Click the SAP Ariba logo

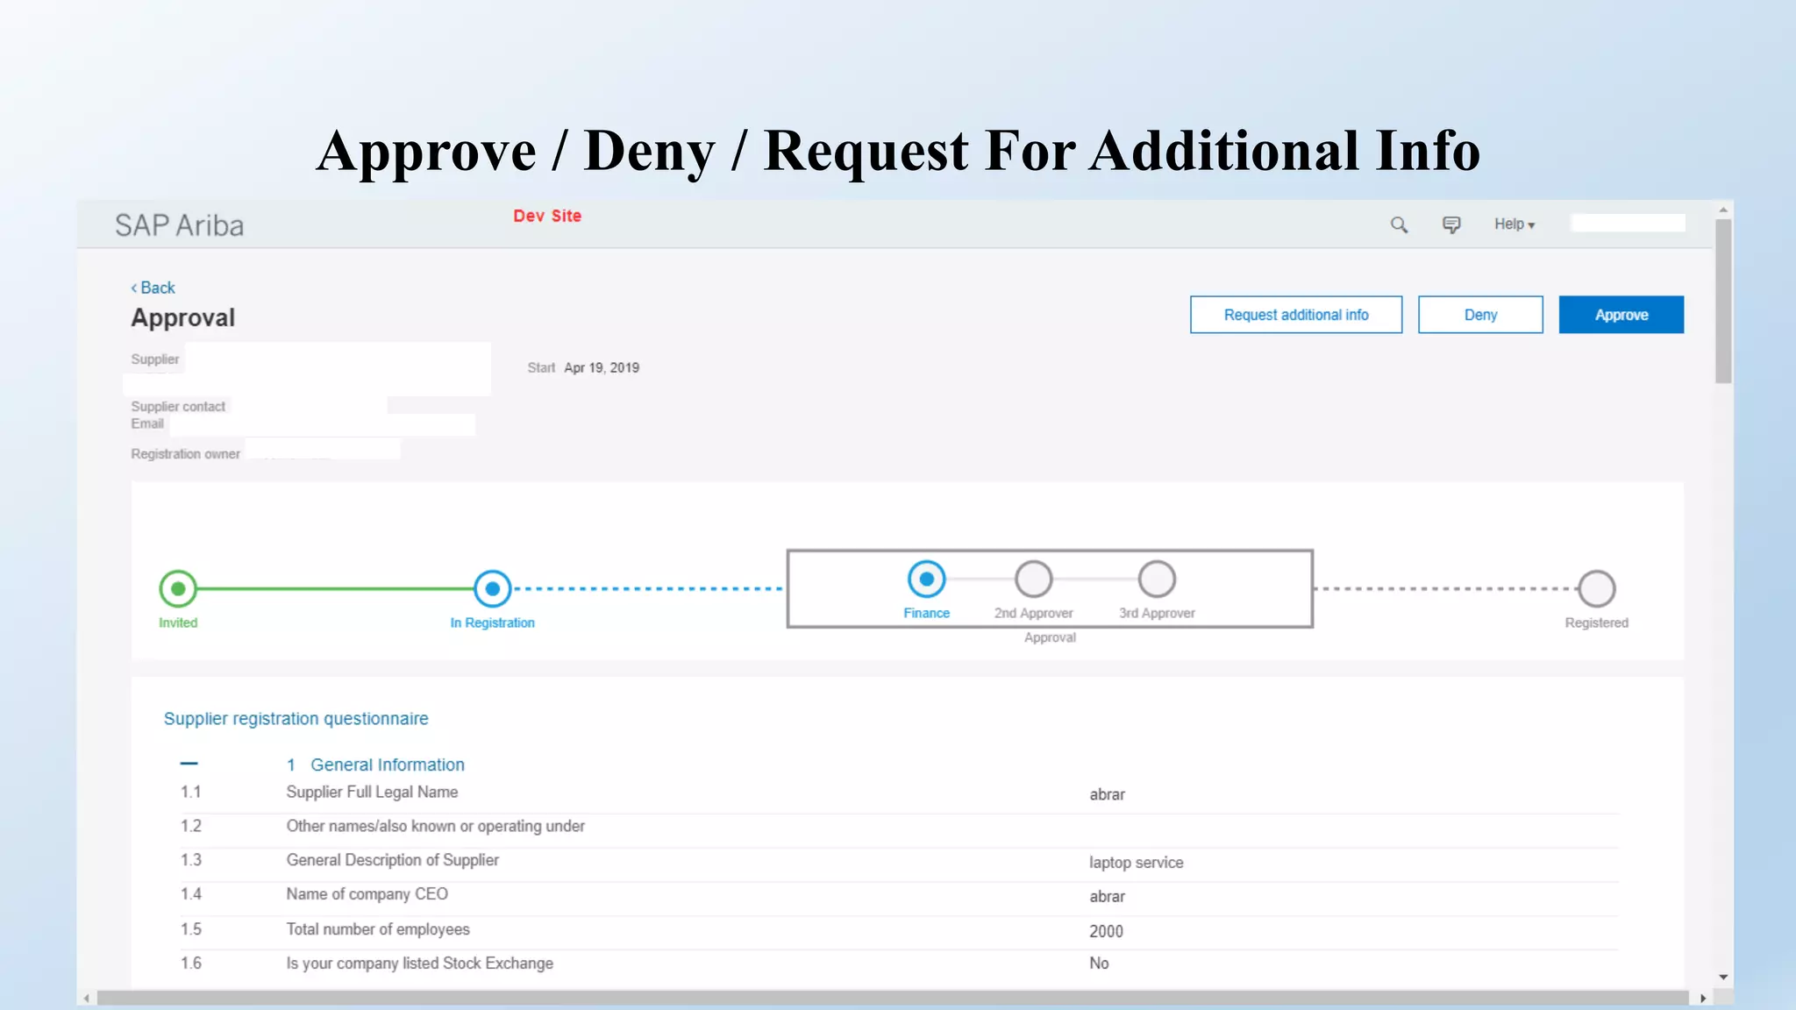[179, 225]
